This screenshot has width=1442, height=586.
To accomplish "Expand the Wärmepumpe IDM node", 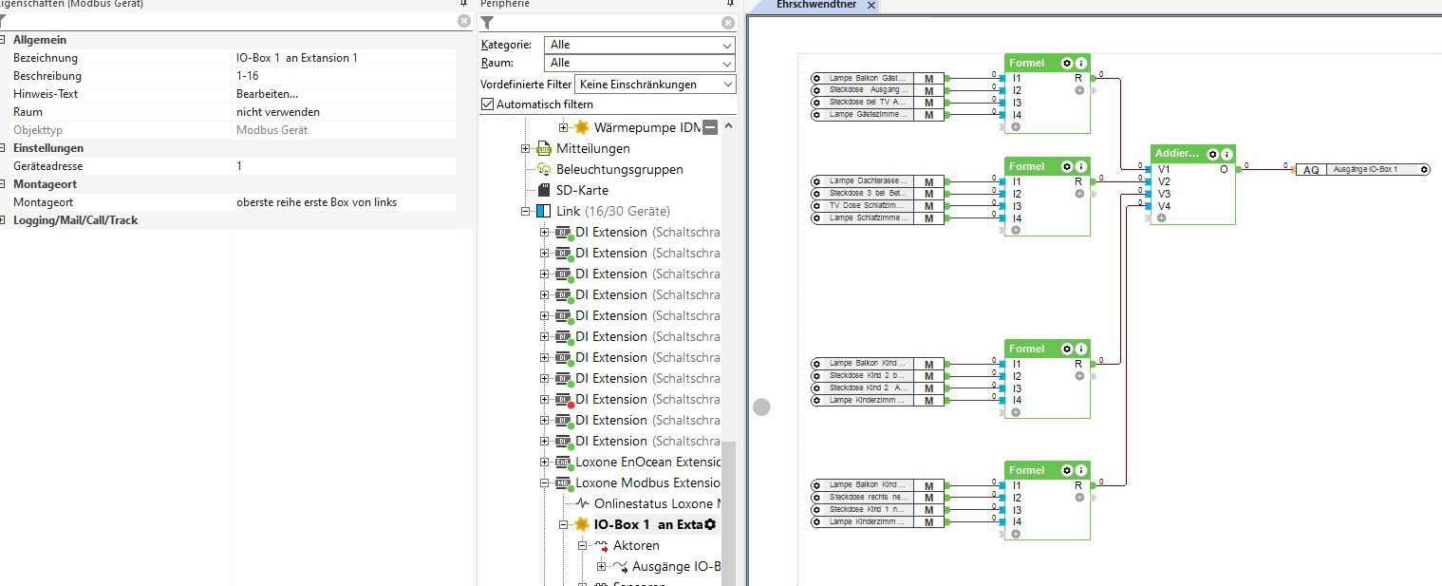I will [x=563, y=127].
